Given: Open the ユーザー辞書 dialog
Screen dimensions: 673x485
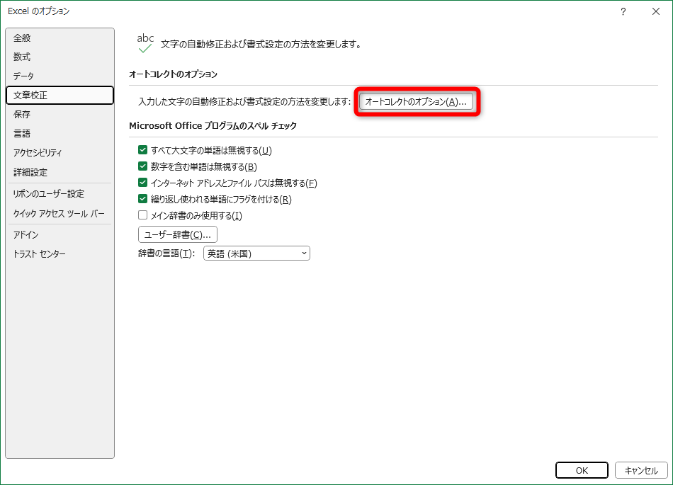Looking at the screenshot, I should [179, 234].
